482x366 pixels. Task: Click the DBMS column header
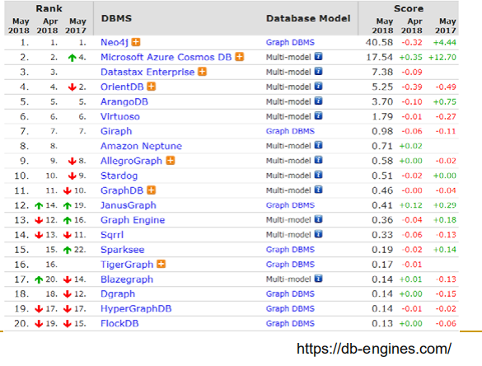pos(116,18)
